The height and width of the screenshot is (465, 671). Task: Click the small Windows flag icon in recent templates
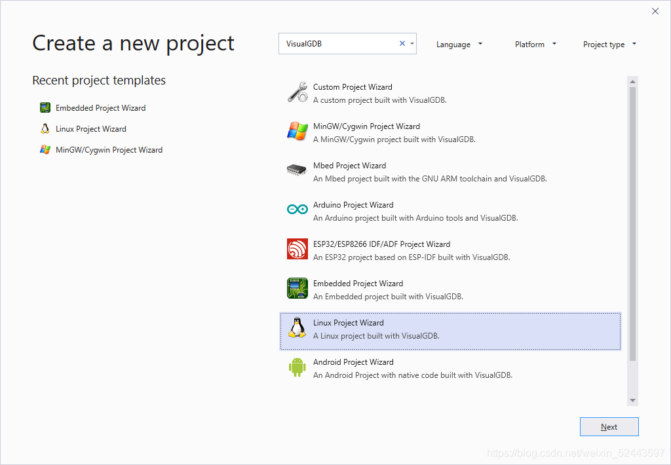tap(45, 150)
